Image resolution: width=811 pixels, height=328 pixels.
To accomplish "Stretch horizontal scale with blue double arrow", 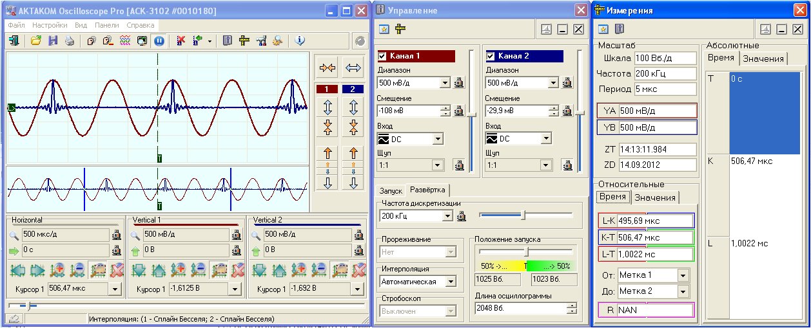I will pos(353,67).
